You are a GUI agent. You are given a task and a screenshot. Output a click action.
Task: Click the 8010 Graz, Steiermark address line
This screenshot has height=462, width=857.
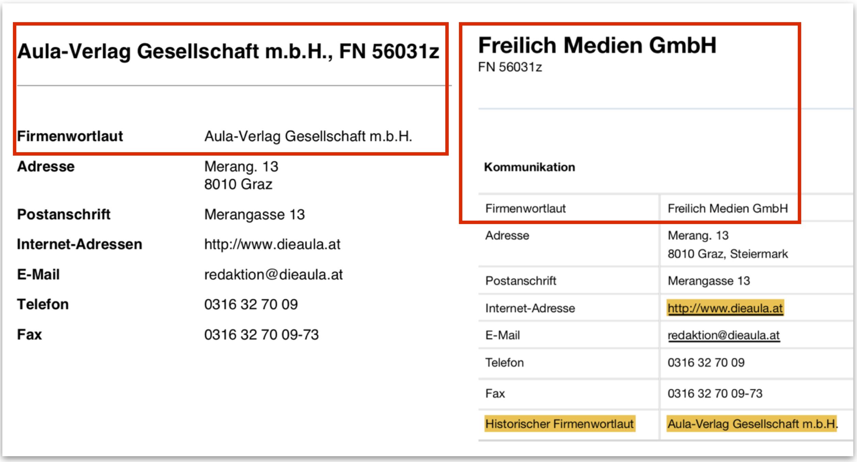click(x=727, y=254)
